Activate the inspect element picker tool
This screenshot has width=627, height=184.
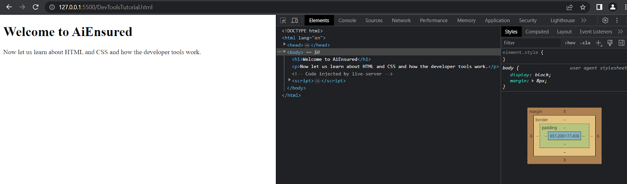point(283,20)
